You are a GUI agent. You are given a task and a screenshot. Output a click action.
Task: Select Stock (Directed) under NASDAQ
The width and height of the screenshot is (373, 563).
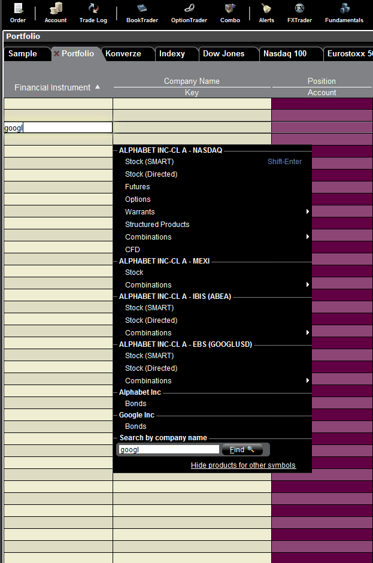tap(151, 174)
